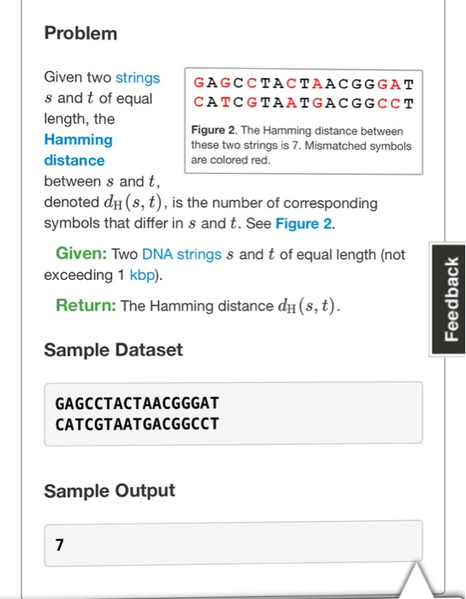Select the "Sample Dataset" heading
The image size is (466, 599).
pyautogui.click(x=113, y=349)
